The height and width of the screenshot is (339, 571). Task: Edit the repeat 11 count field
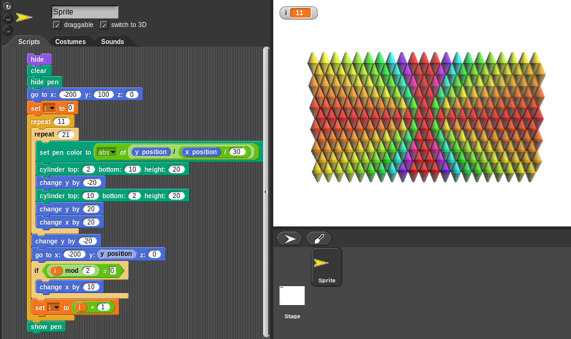(x=62, y=122)
